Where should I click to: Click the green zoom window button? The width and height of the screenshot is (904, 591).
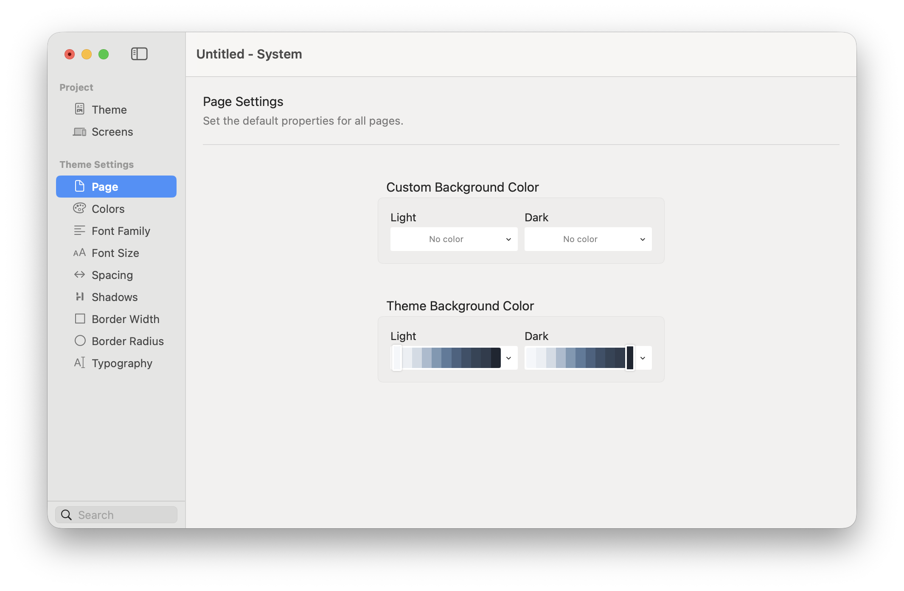point(104,54)
